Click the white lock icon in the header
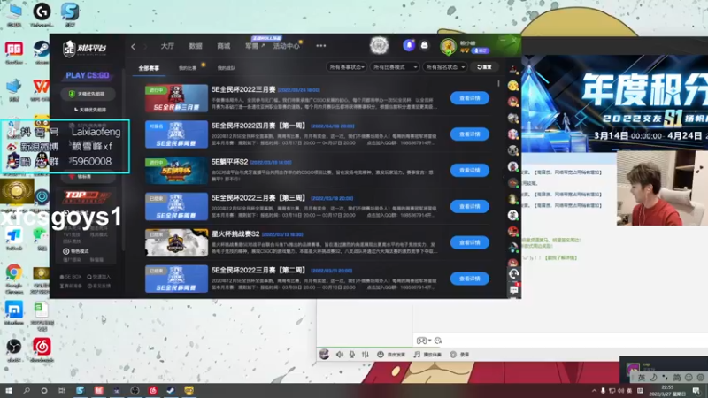 (425, 45)
